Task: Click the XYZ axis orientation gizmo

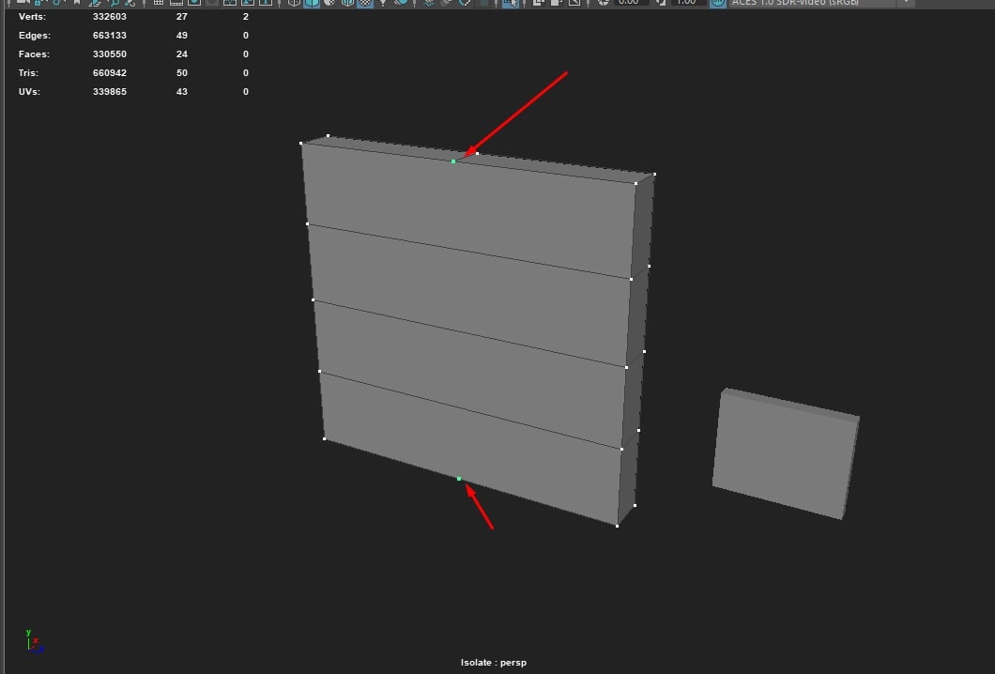Action: click(35, 641)
